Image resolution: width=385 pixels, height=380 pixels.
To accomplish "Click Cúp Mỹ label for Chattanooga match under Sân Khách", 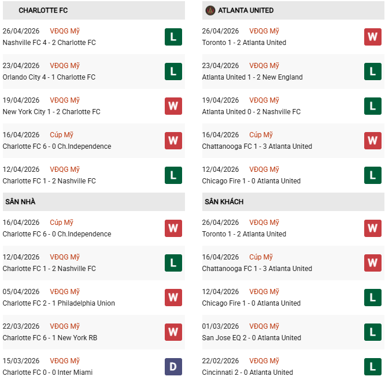I will point(261,257).
